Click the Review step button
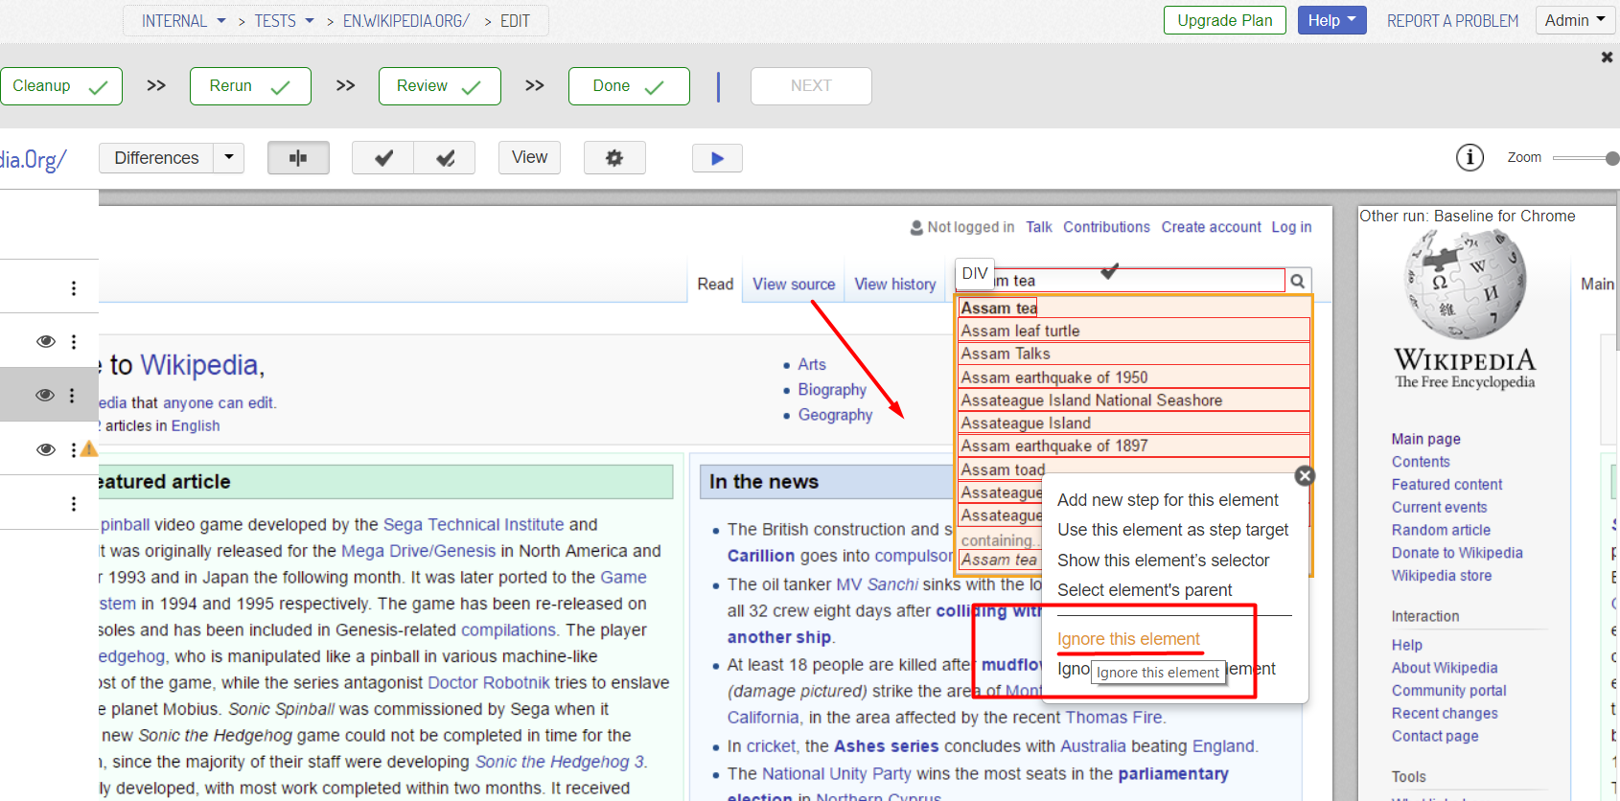 440,86
